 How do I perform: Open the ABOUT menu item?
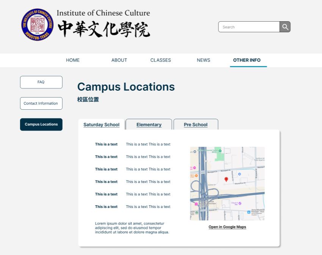pos(119,60)
